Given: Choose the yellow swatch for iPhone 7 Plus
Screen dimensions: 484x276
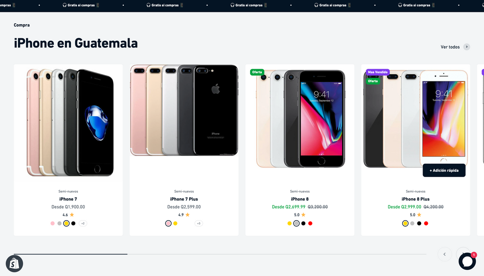Looking at the screenshot, I should pyautogui.click(x=175, y=223).
